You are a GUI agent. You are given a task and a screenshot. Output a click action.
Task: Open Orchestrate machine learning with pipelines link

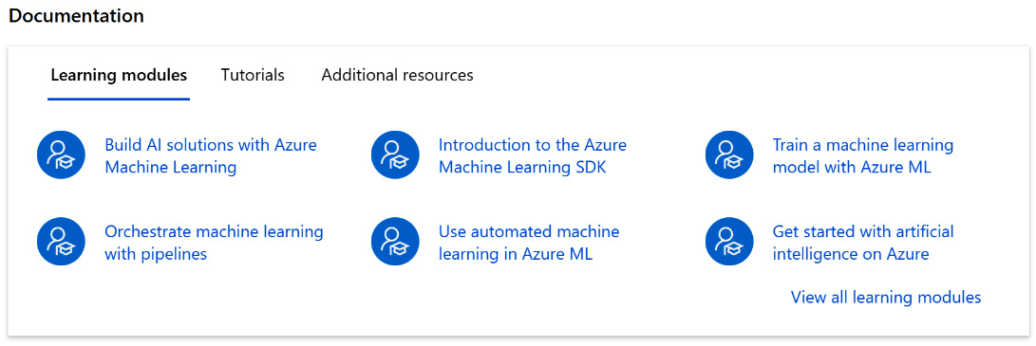tap(214, 243)
